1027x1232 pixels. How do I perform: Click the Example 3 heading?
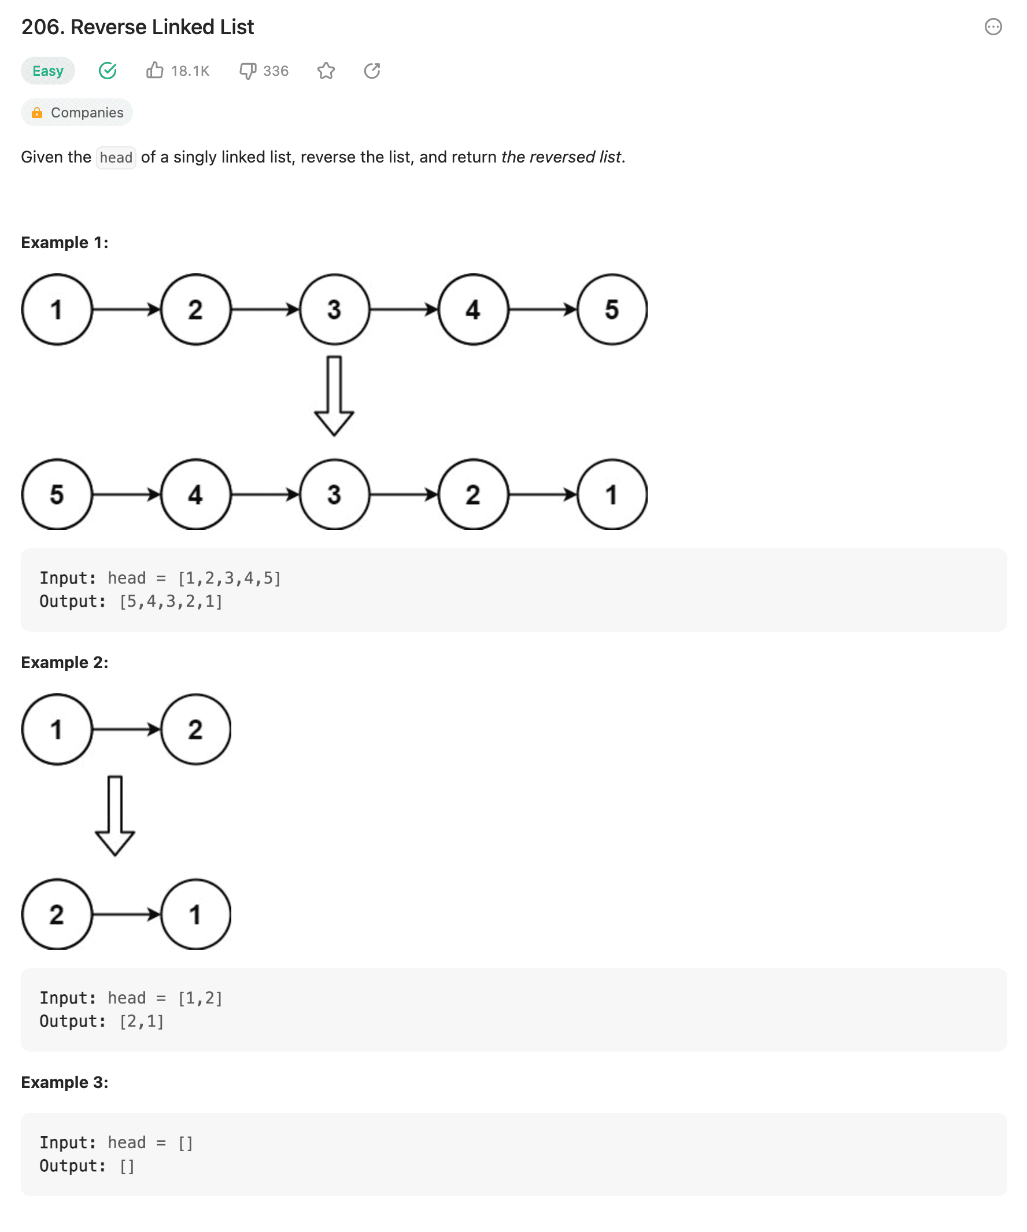tap(65, 1082)
